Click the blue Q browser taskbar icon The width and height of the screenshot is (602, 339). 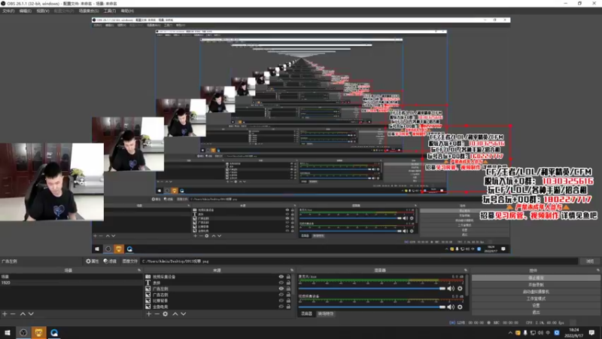coord(54,332)
